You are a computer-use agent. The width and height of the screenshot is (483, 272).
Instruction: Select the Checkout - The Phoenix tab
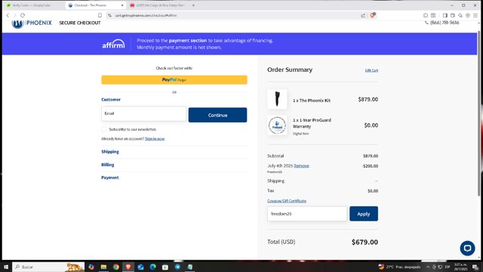(94, 5)
